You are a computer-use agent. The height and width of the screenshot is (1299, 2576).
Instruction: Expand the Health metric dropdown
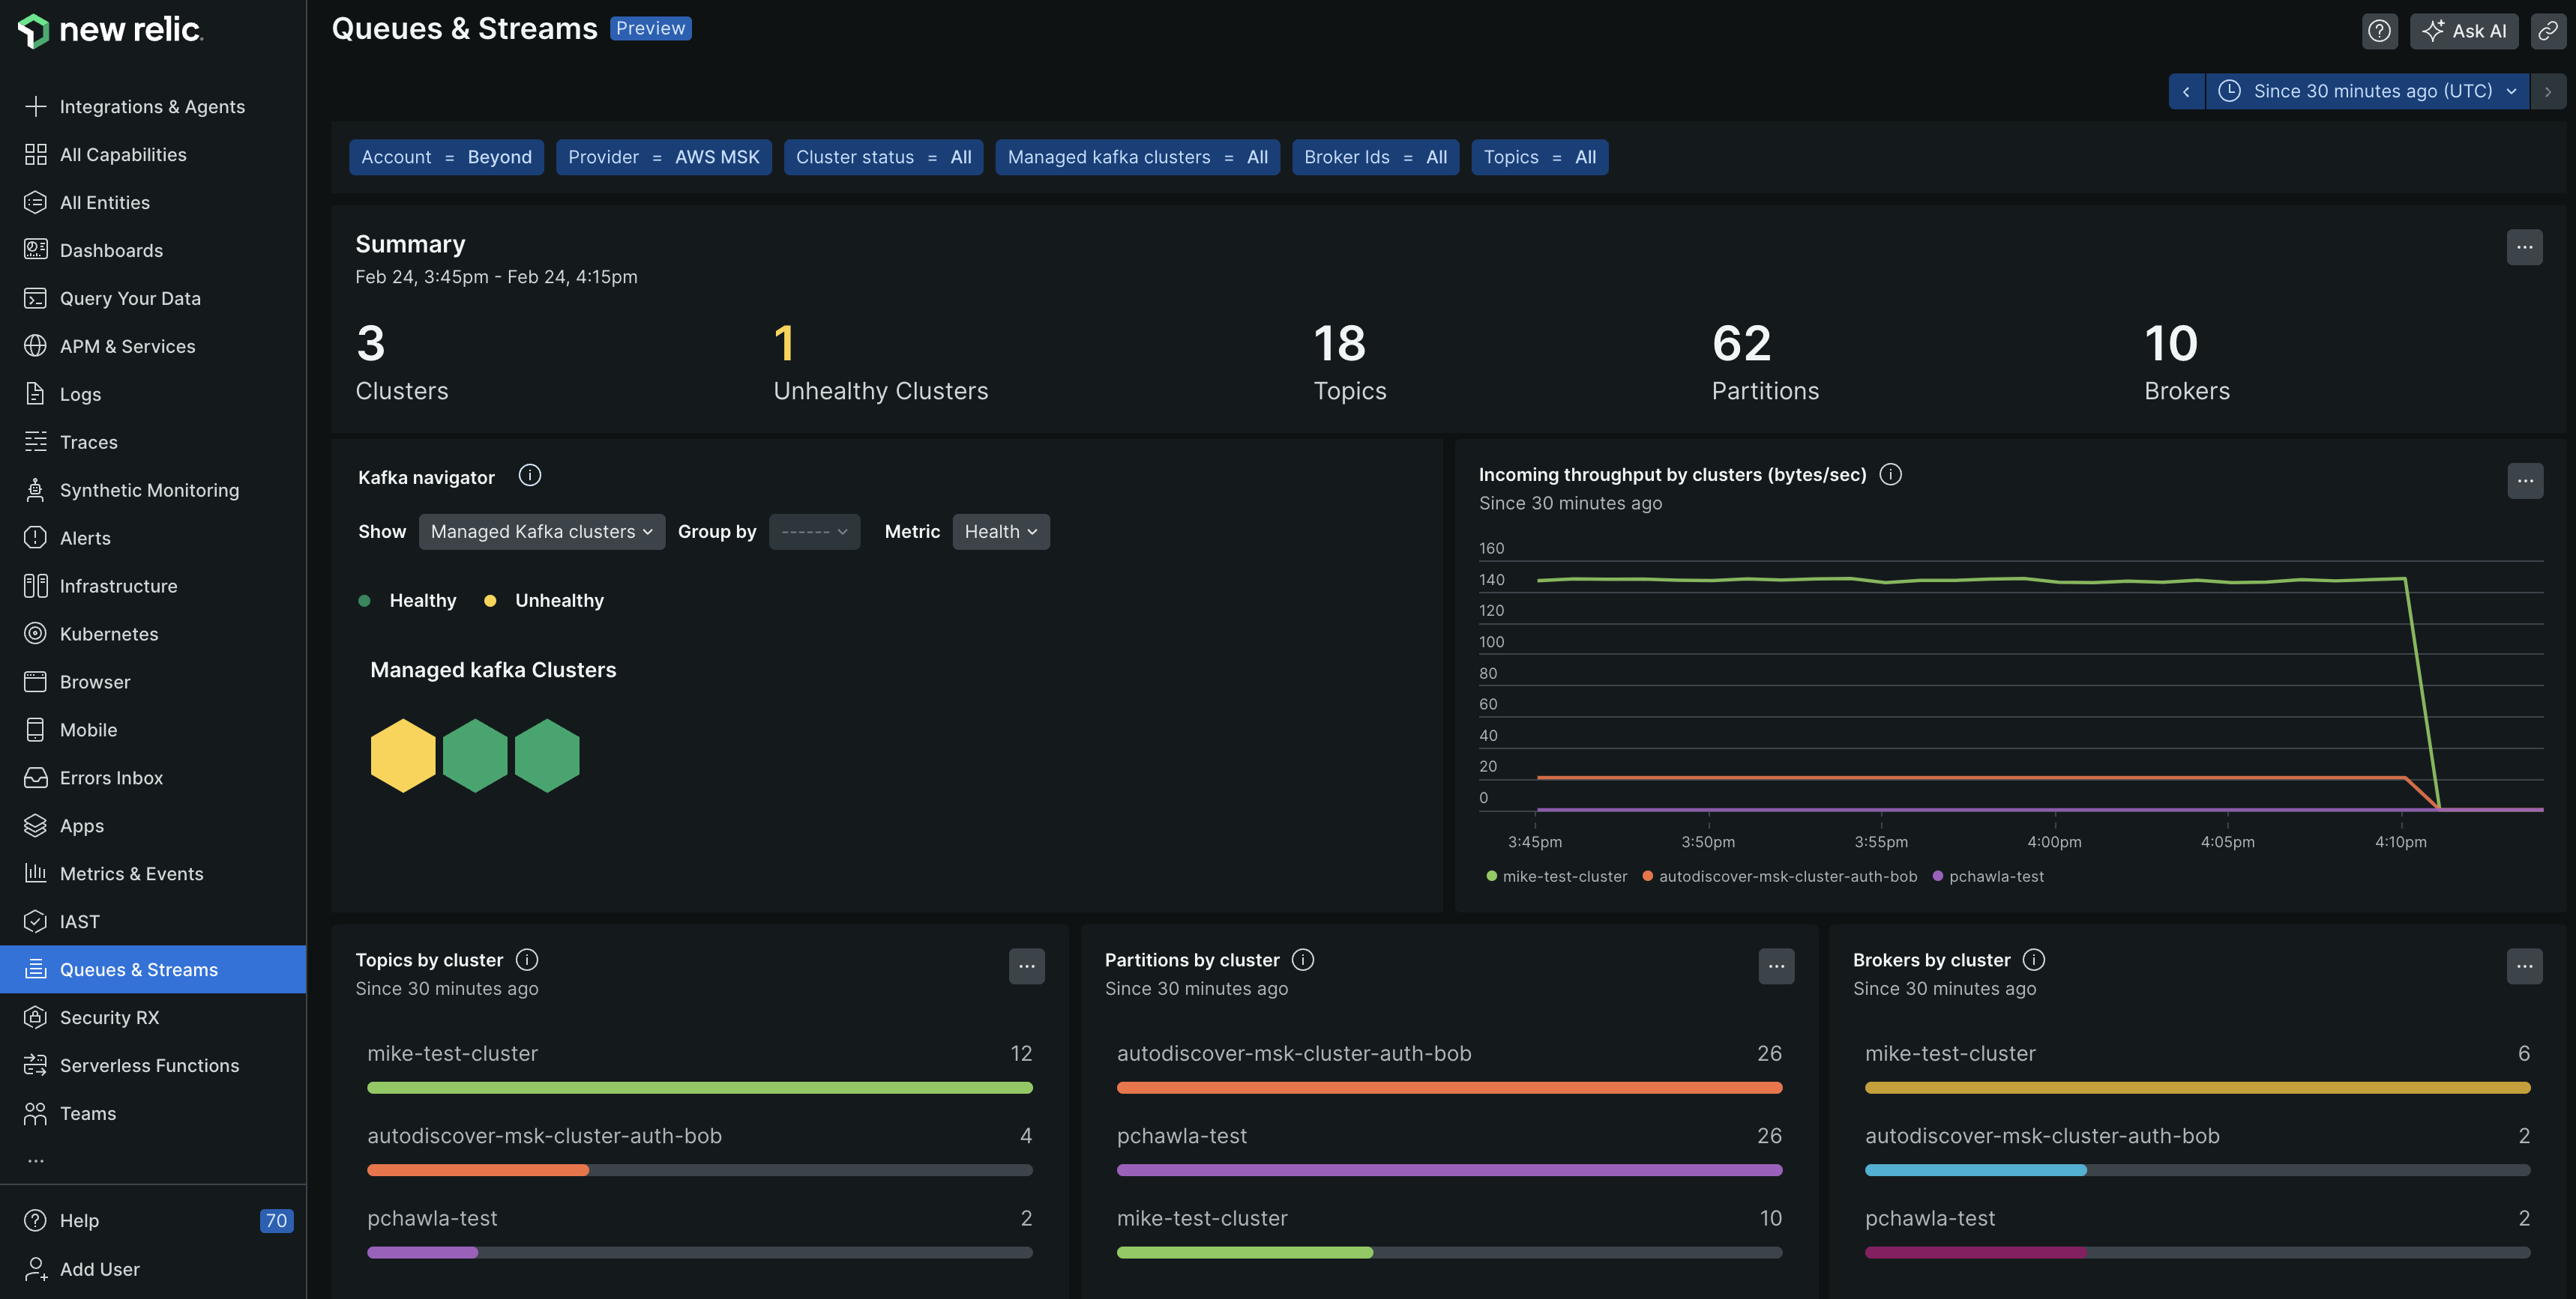1000,532
